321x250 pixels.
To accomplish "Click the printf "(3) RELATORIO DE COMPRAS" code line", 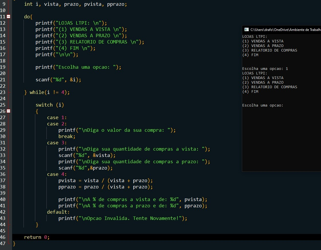I will (90, 42).
